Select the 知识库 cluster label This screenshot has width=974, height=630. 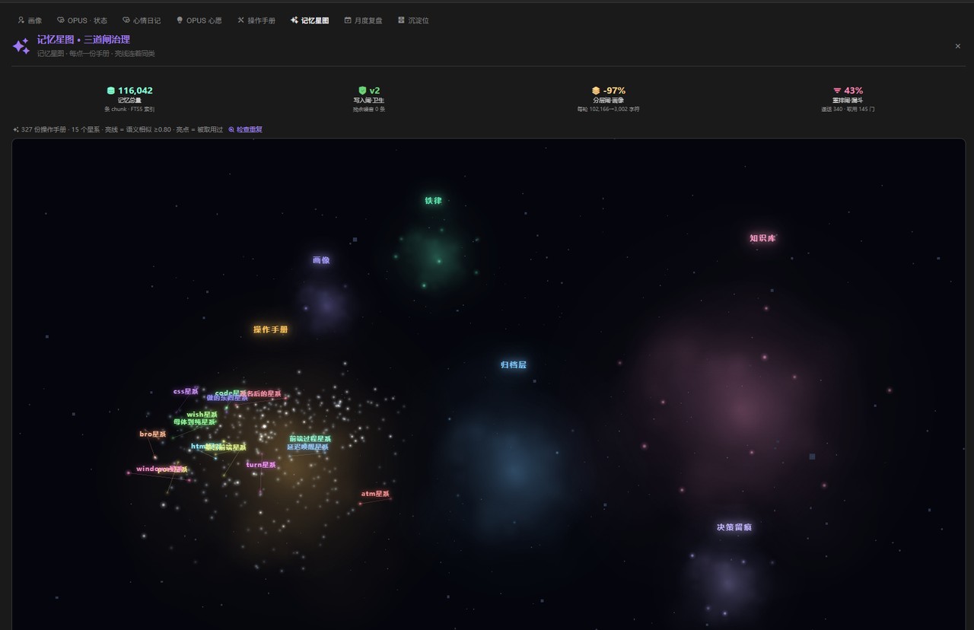click(762, 238)
